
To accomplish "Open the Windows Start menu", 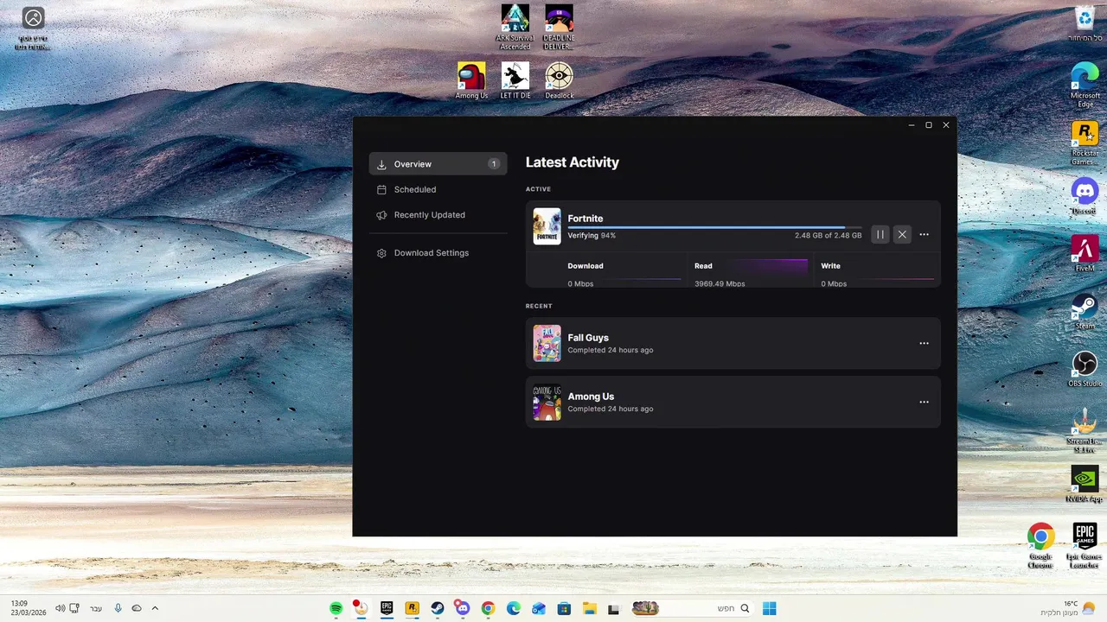I will coord(769,608).
